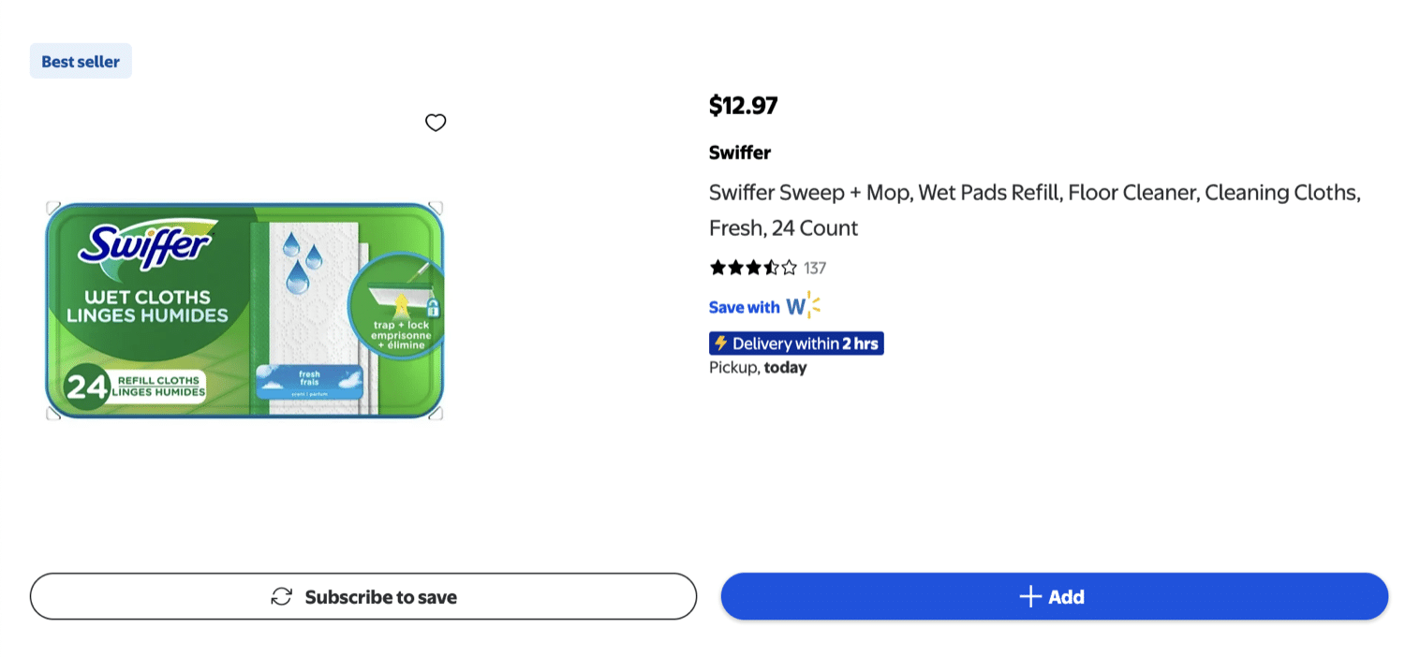Click the circular arrows subscribe icon
Viewport: 1405px width, 657px height.
[282, 597]
